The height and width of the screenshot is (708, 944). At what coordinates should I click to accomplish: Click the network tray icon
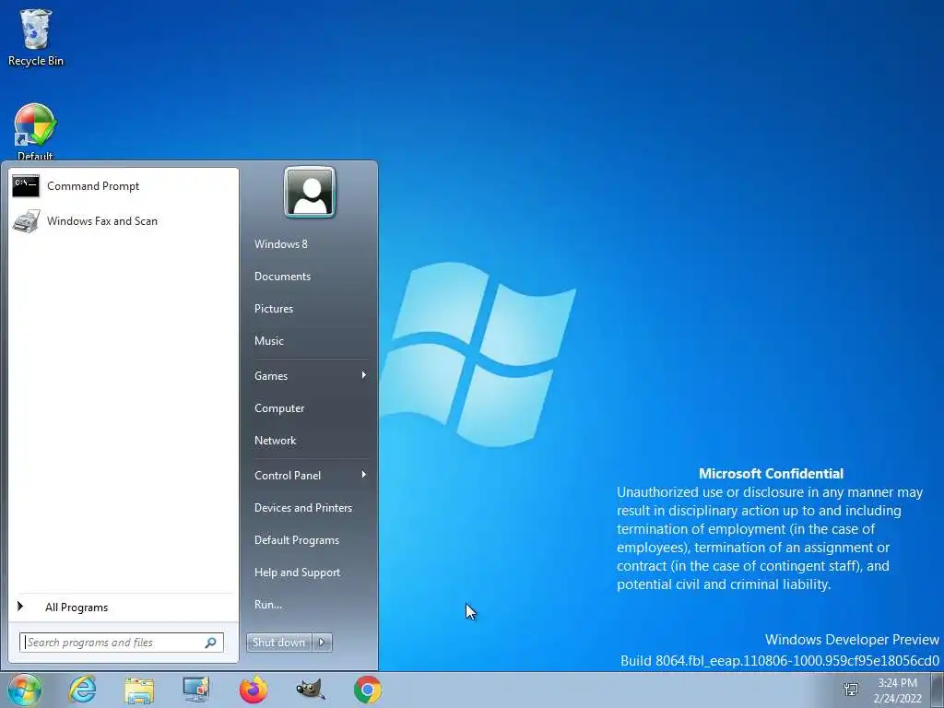tap(851, 690)
